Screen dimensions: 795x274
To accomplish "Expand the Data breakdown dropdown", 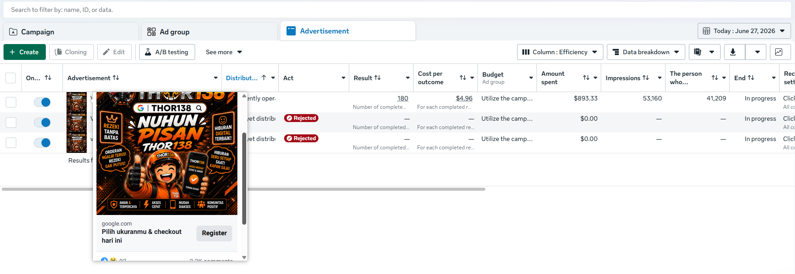I will point(646,52).
